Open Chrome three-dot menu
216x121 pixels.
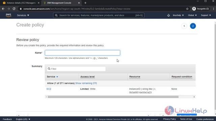click(x=214, y=9)
